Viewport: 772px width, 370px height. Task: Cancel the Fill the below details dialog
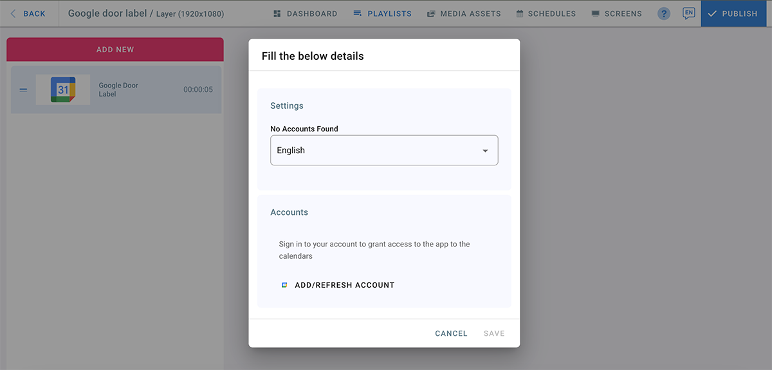click(x=451, y=333)
